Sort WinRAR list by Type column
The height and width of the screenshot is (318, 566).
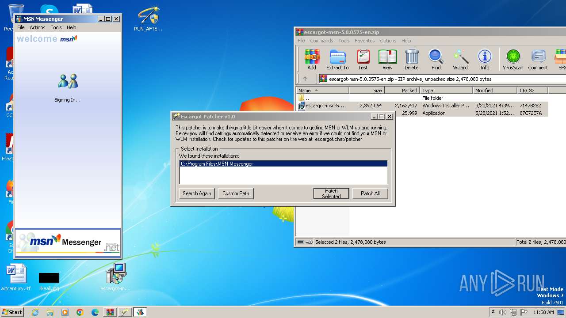tap(446, 91)
